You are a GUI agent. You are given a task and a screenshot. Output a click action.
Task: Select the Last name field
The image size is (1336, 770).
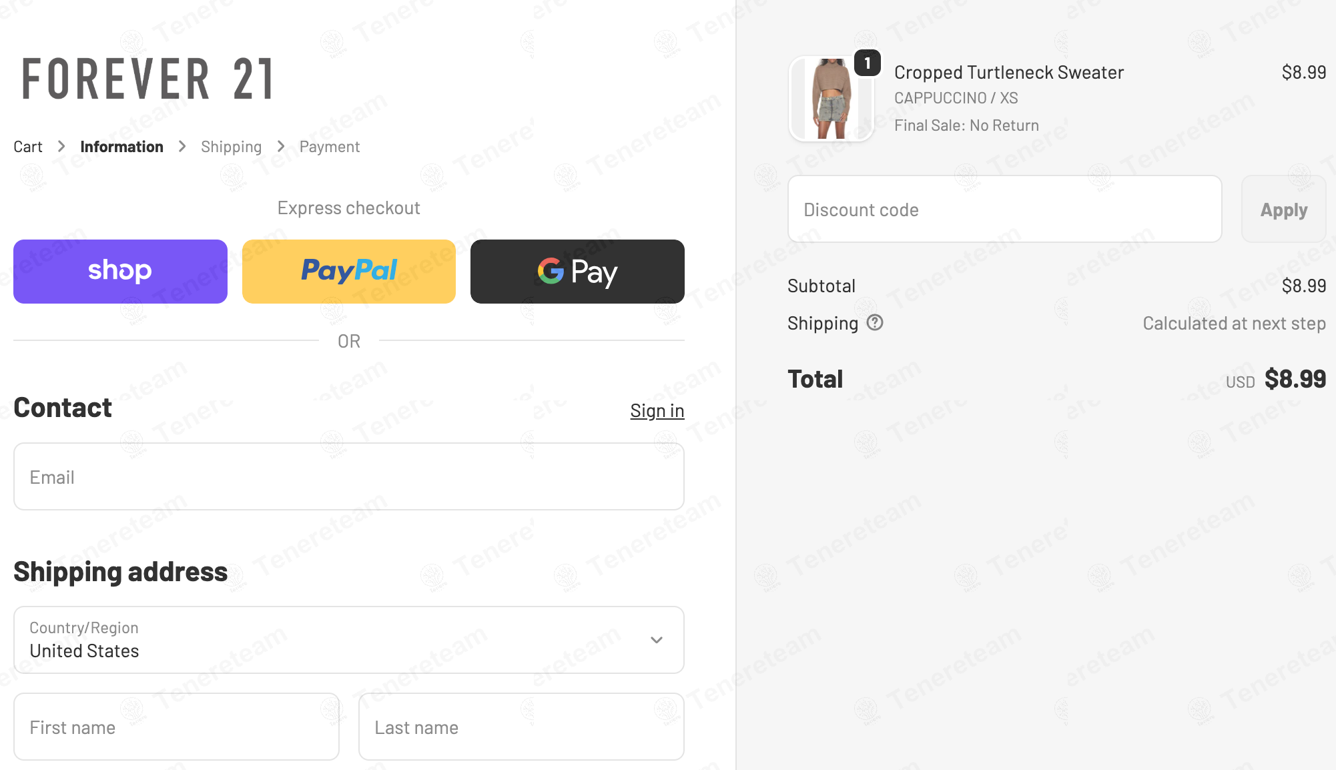521,727
